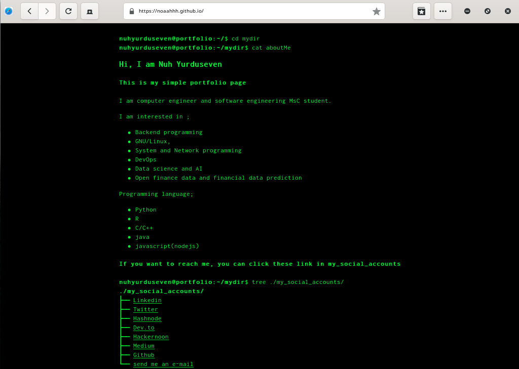
Task: Go back to the previous page
Action: [29, 11]
